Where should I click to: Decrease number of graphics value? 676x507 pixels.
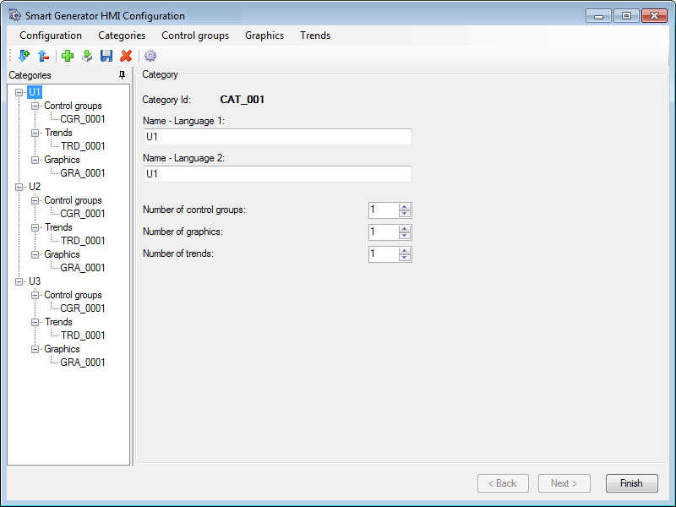click(x=405, y=236)
